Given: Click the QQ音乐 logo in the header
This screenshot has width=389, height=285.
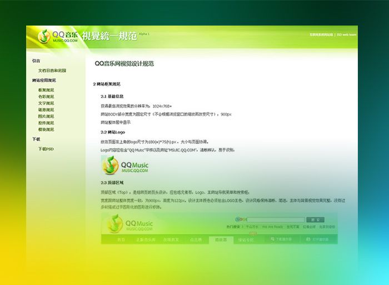Looking at the screenshot, I should (x=57, y=37).
